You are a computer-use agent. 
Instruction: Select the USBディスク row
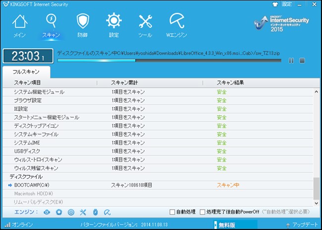click(158, 151)
